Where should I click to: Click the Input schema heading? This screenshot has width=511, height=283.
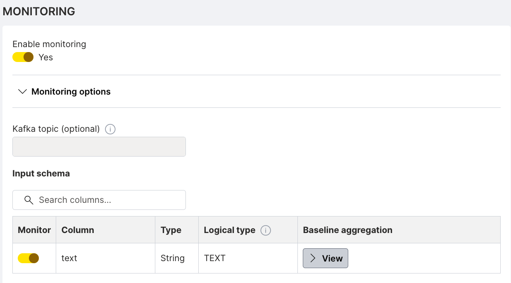pos(41,174)
